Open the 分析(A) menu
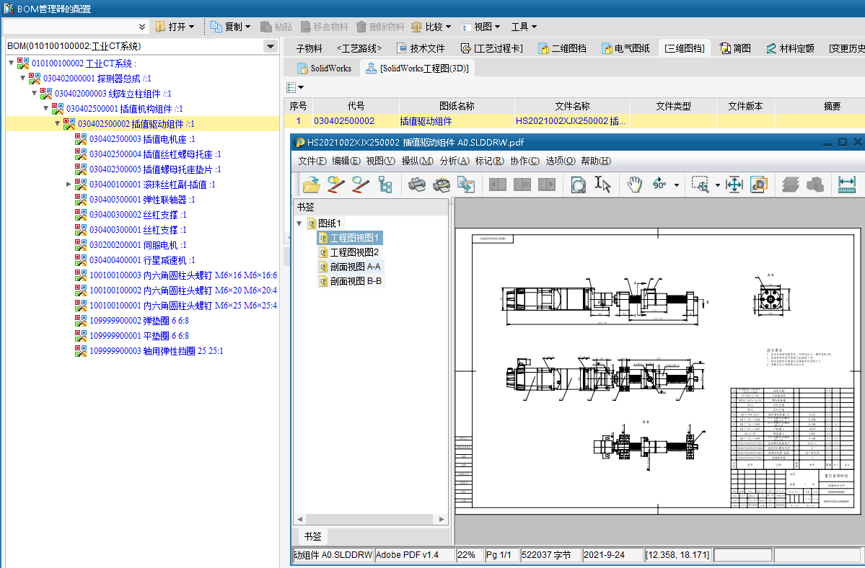865x568 pixels. coord(454,161)
